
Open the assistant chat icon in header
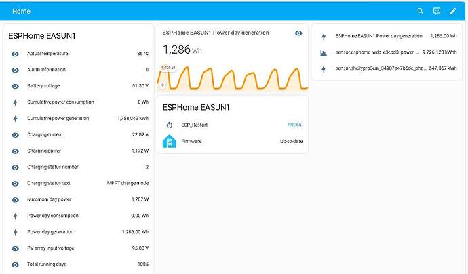(x=437, y=11)
